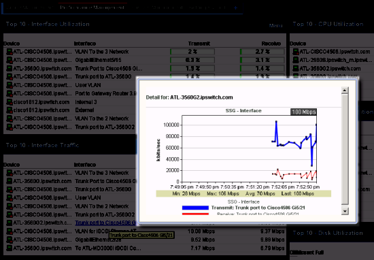Click 'Detail for: ATL-3560G2.ipswitch.com' heading in popup

pyautogui.click(x=190, y=97)
